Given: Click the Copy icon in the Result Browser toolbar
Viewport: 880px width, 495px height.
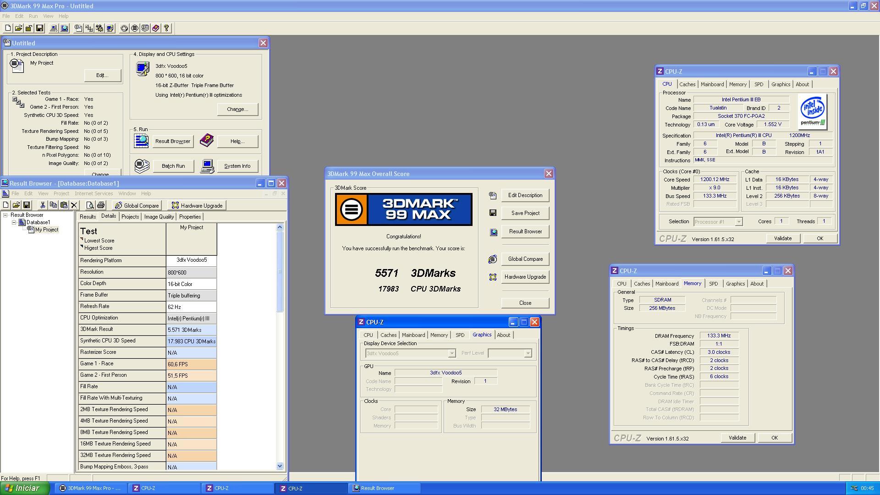Looking at the screenshot, I should 53,205.
